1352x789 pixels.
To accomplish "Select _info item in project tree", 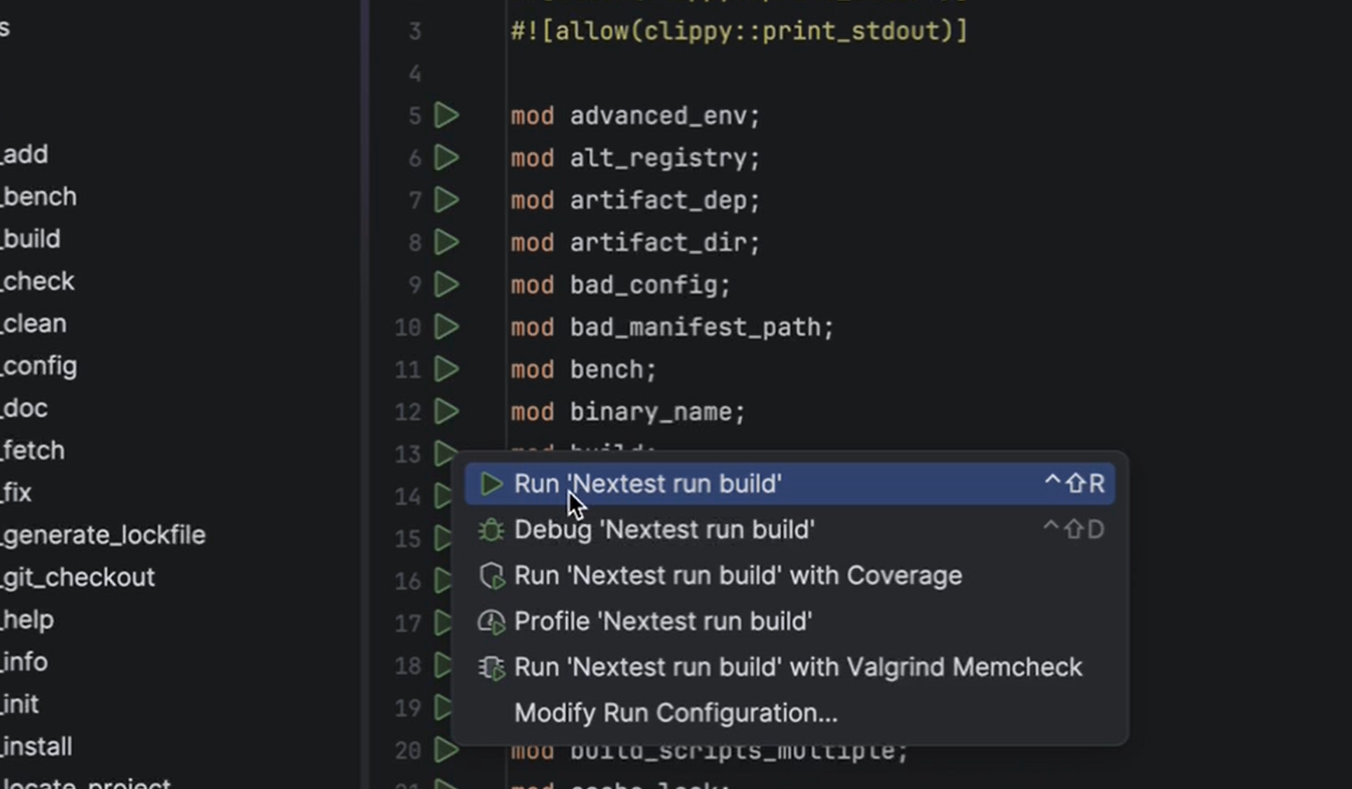I will [23, 662].
